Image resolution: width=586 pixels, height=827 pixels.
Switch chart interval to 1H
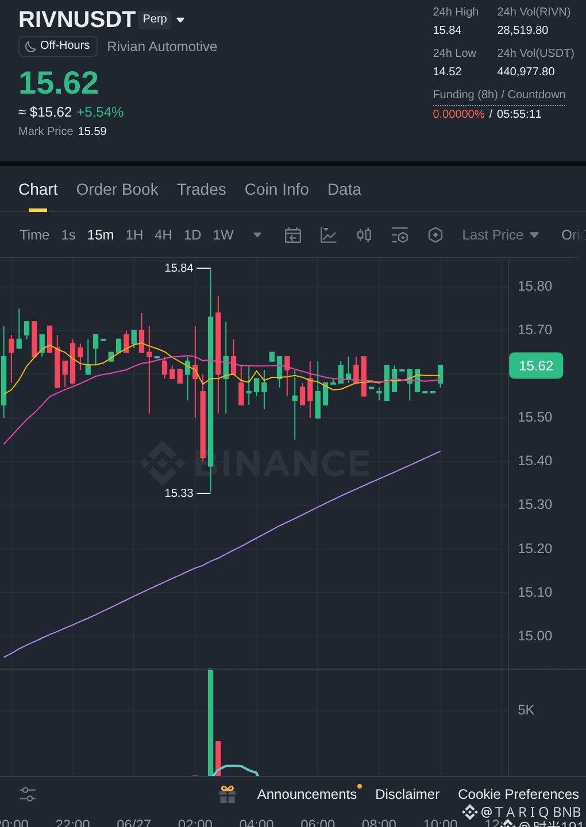pyautogui.click(x=134, y=235)
